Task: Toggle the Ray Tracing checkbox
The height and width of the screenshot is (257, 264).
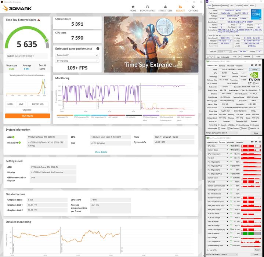Action: tap(228, 128)
